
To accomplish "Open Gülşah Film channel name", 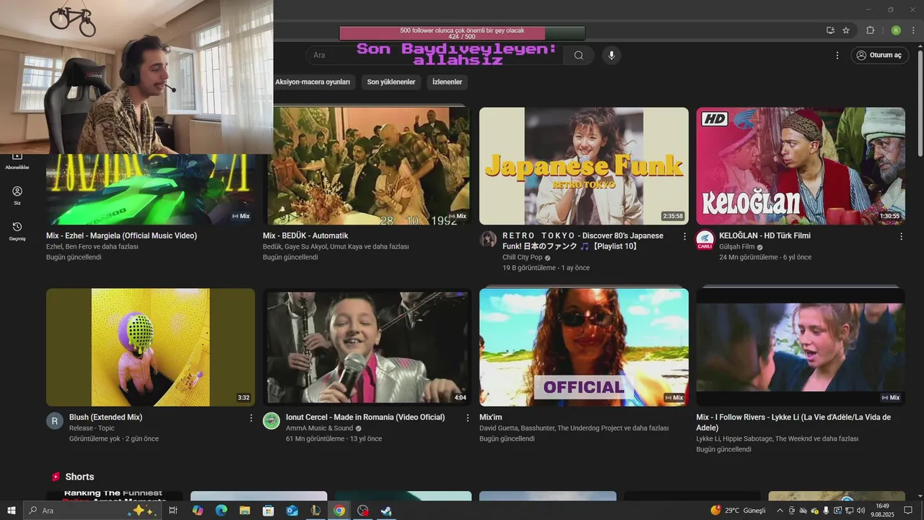I will click(x=737, y=246).
